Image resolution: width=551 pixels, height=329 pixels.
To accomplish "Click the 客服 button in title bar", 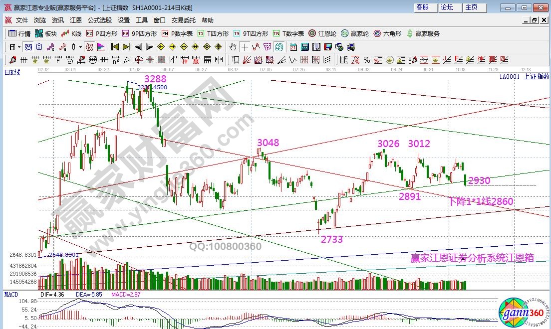I will 422,7.
